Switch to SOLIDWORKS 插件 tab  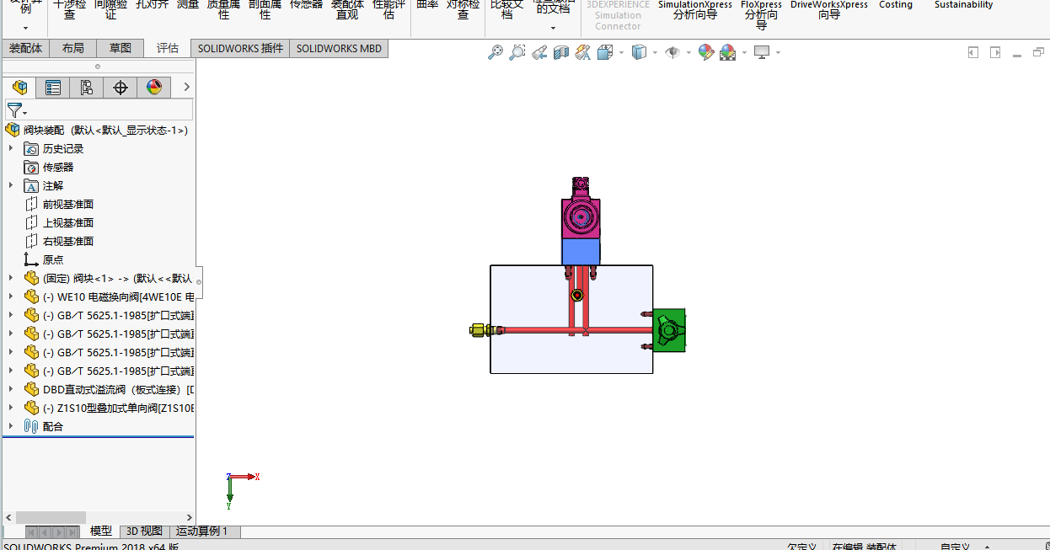240,49
